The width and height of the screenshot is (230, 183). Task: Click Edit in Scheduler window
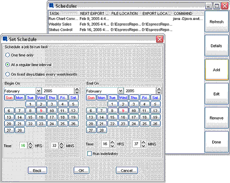point(217,94)
